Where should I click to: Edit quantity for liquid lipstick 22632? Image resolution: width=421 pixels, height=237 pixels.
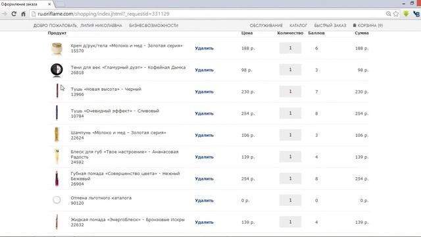pos(290,223)
